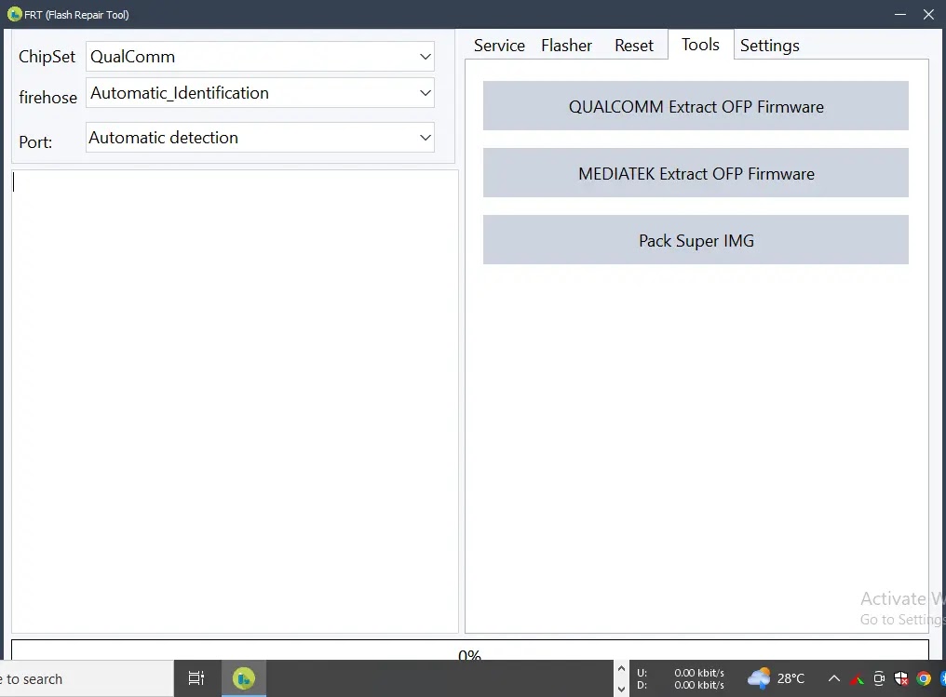Click the 0% progress bar
Screen dimensions: 946x697
[469, 650]
